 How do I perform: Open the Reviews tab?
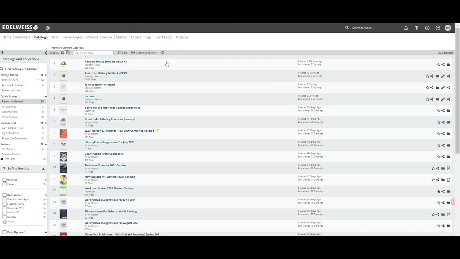click(x=92, y=37)
